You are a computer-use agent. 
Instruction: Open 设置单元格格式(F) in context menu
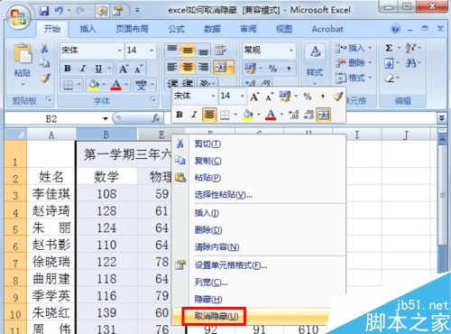coord(259,265)
